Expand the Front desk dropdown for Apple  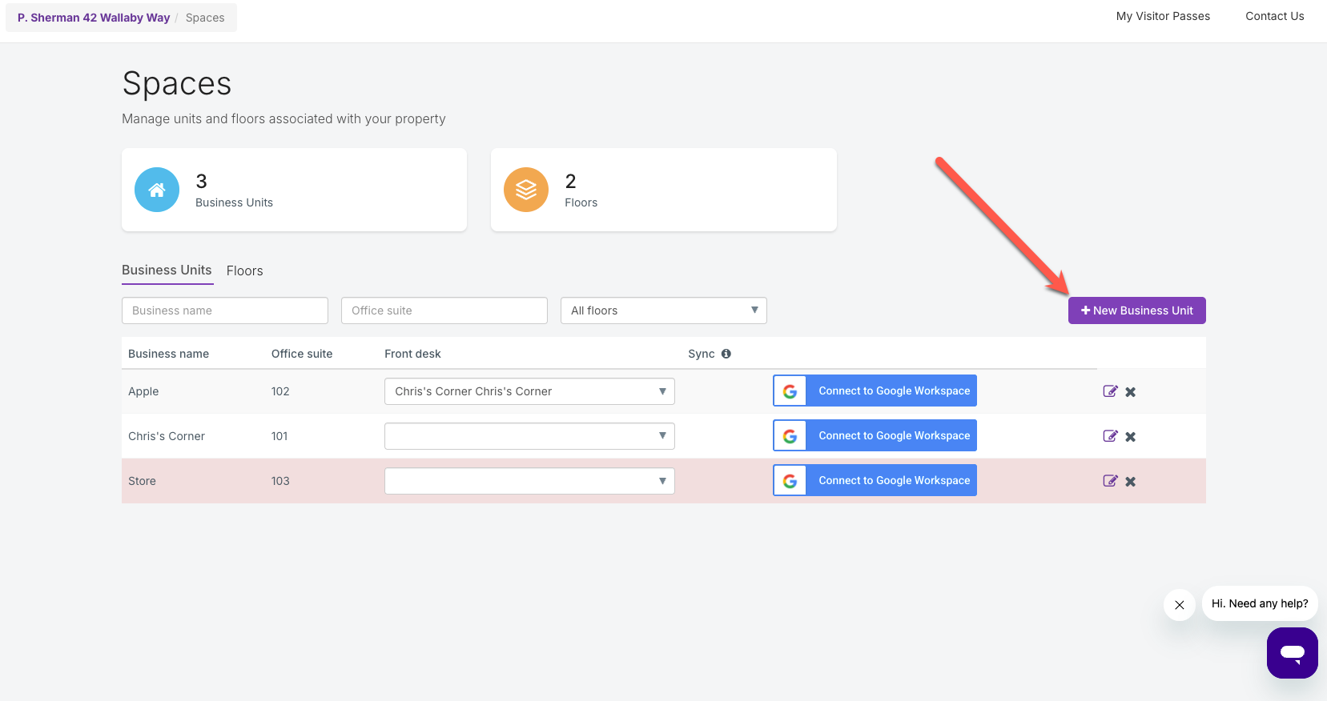pos(529,391)
